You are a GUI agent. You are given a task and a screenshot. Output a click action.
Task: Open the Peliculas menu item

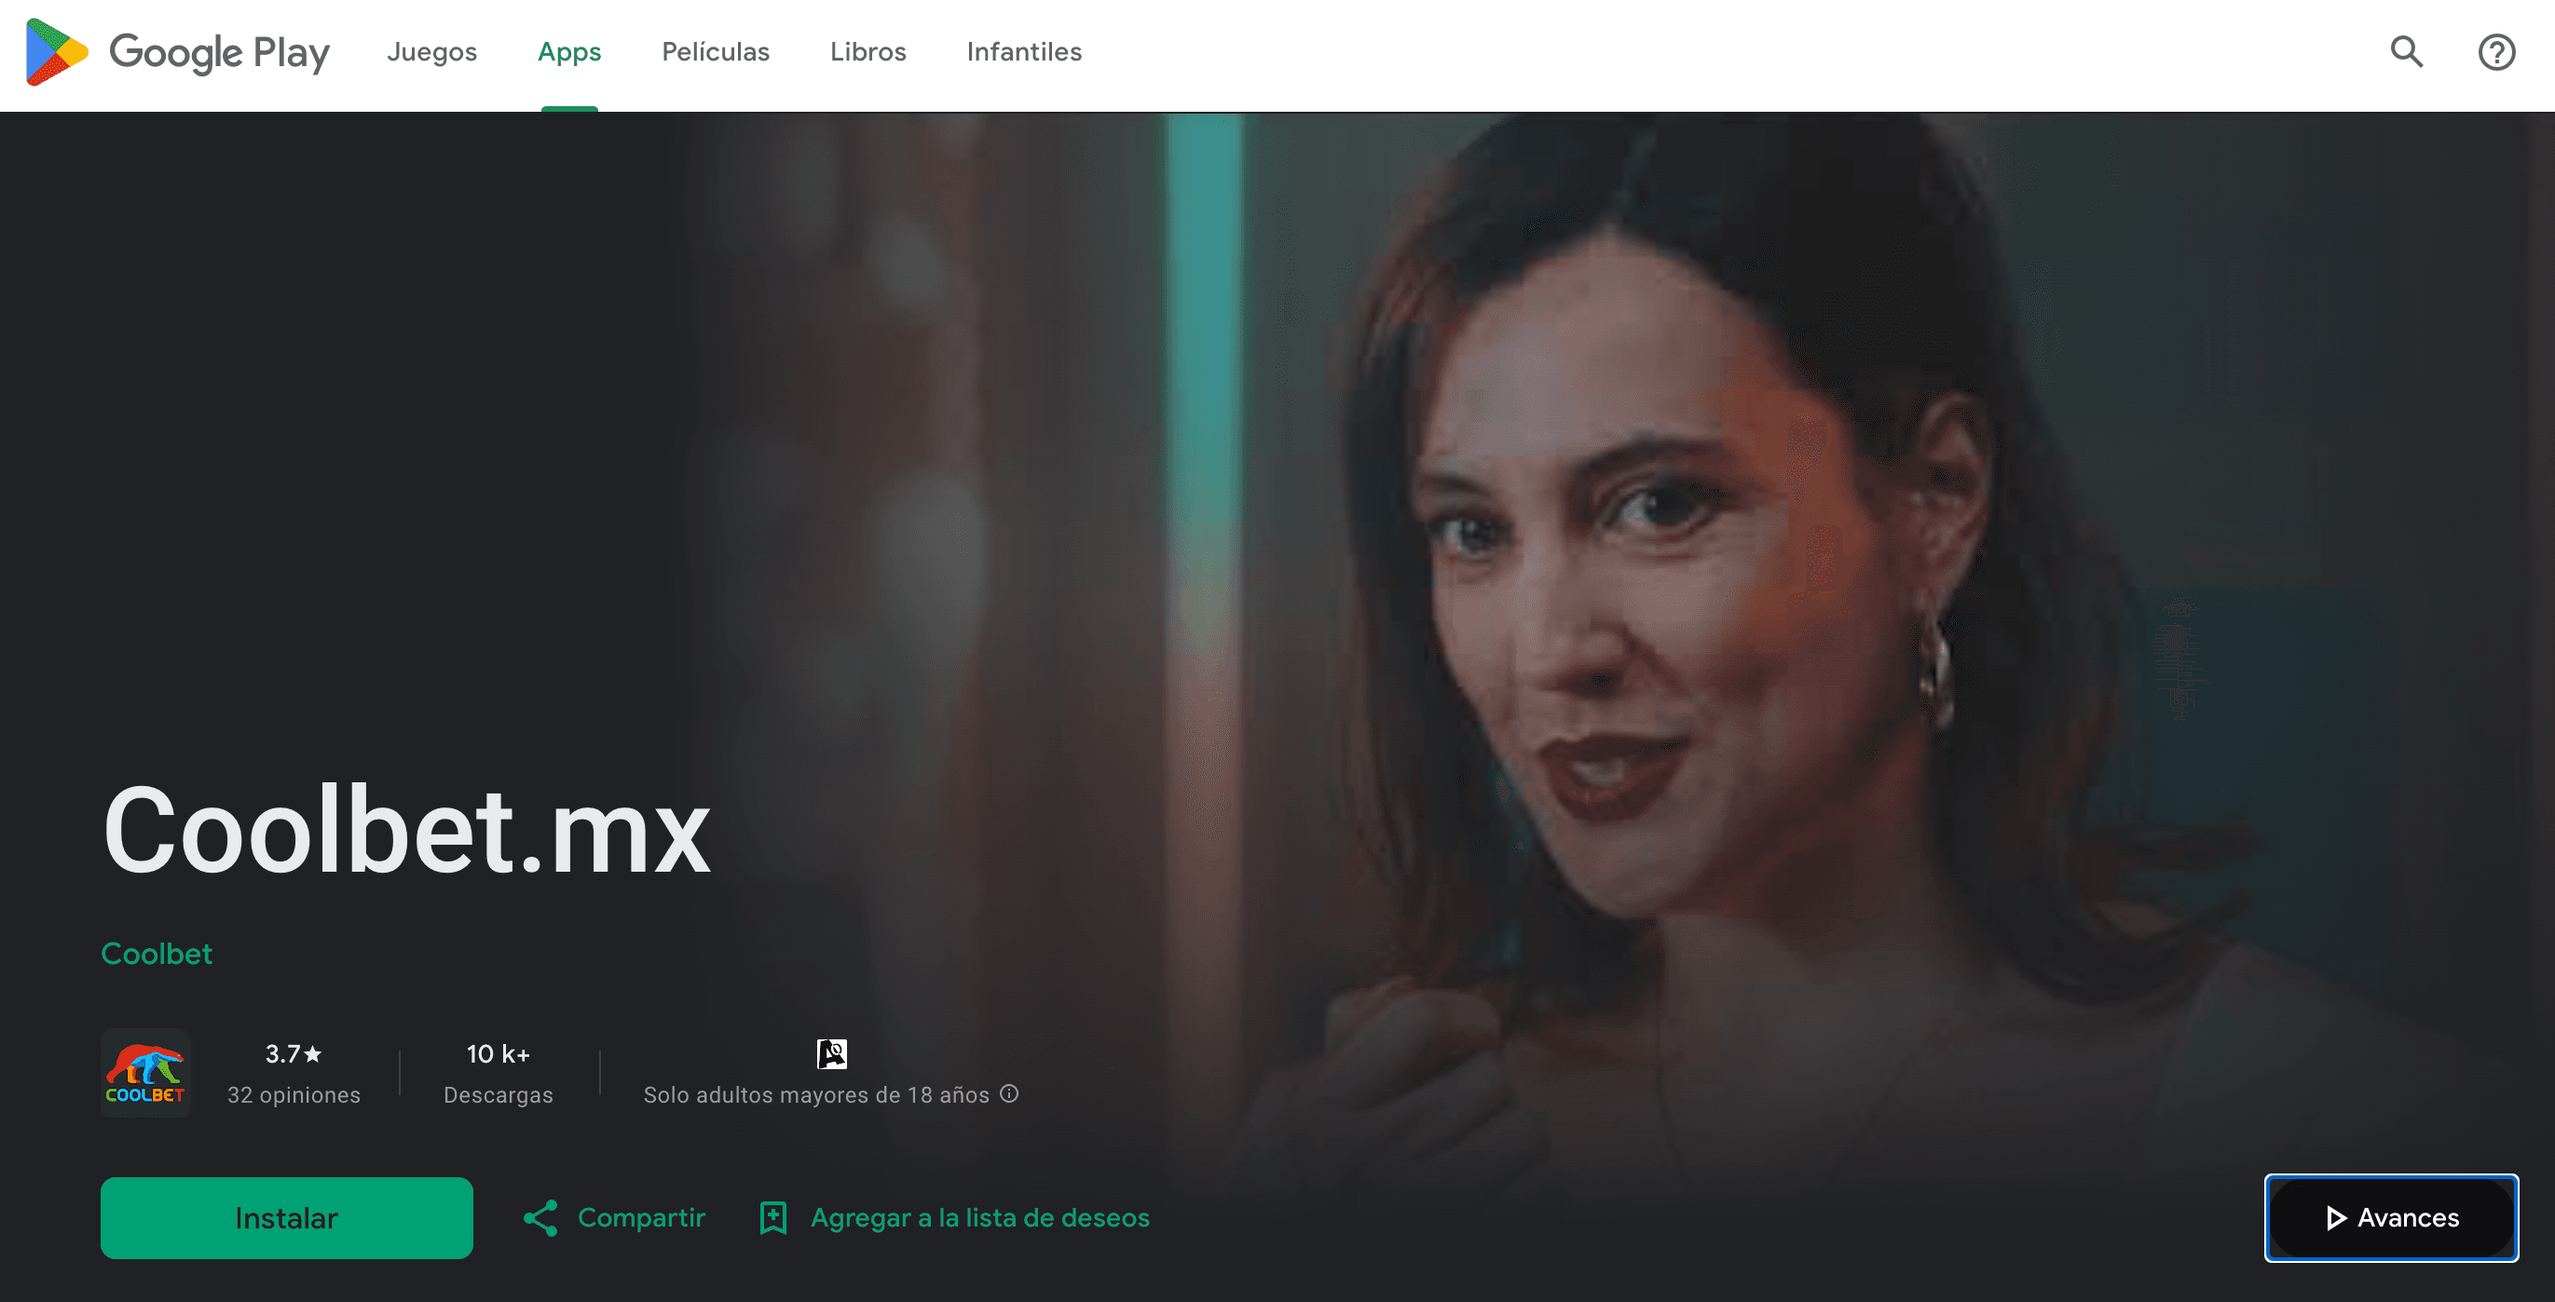tap(715, 51)
